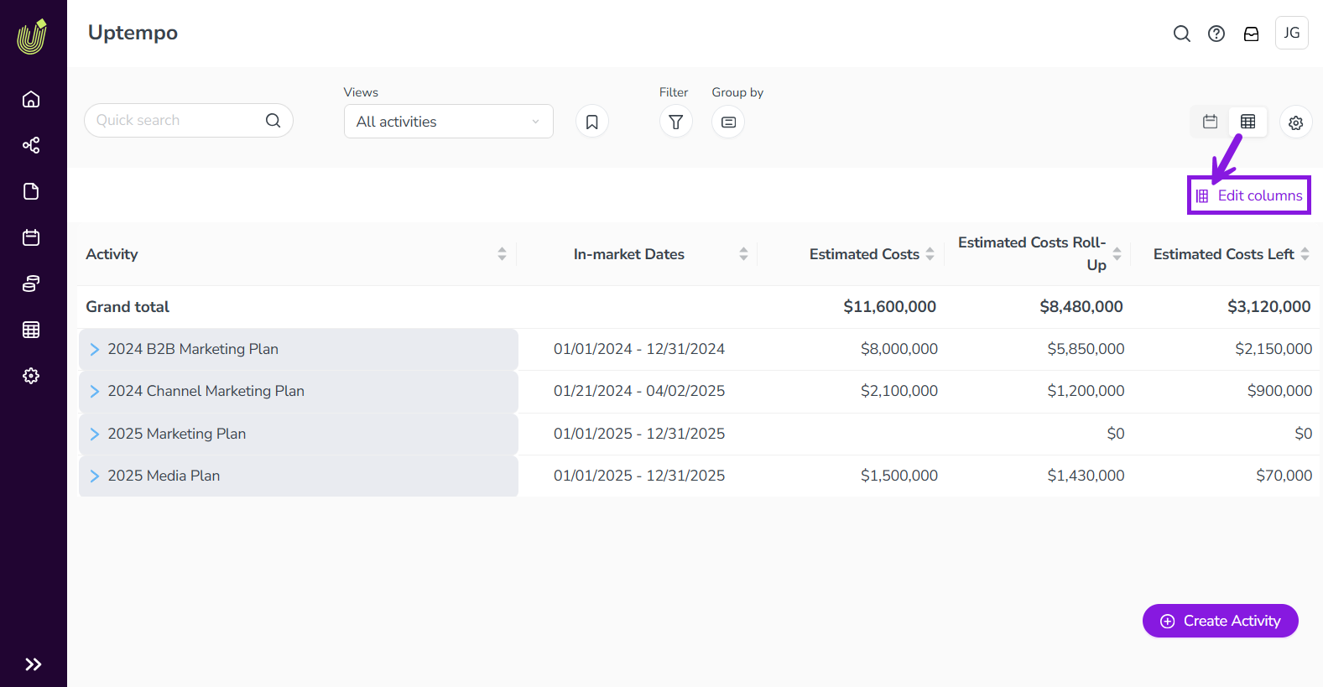Expand the 2025 Media Plan row
Viewport: 1323px width, 687px height.
click(95, 476)
